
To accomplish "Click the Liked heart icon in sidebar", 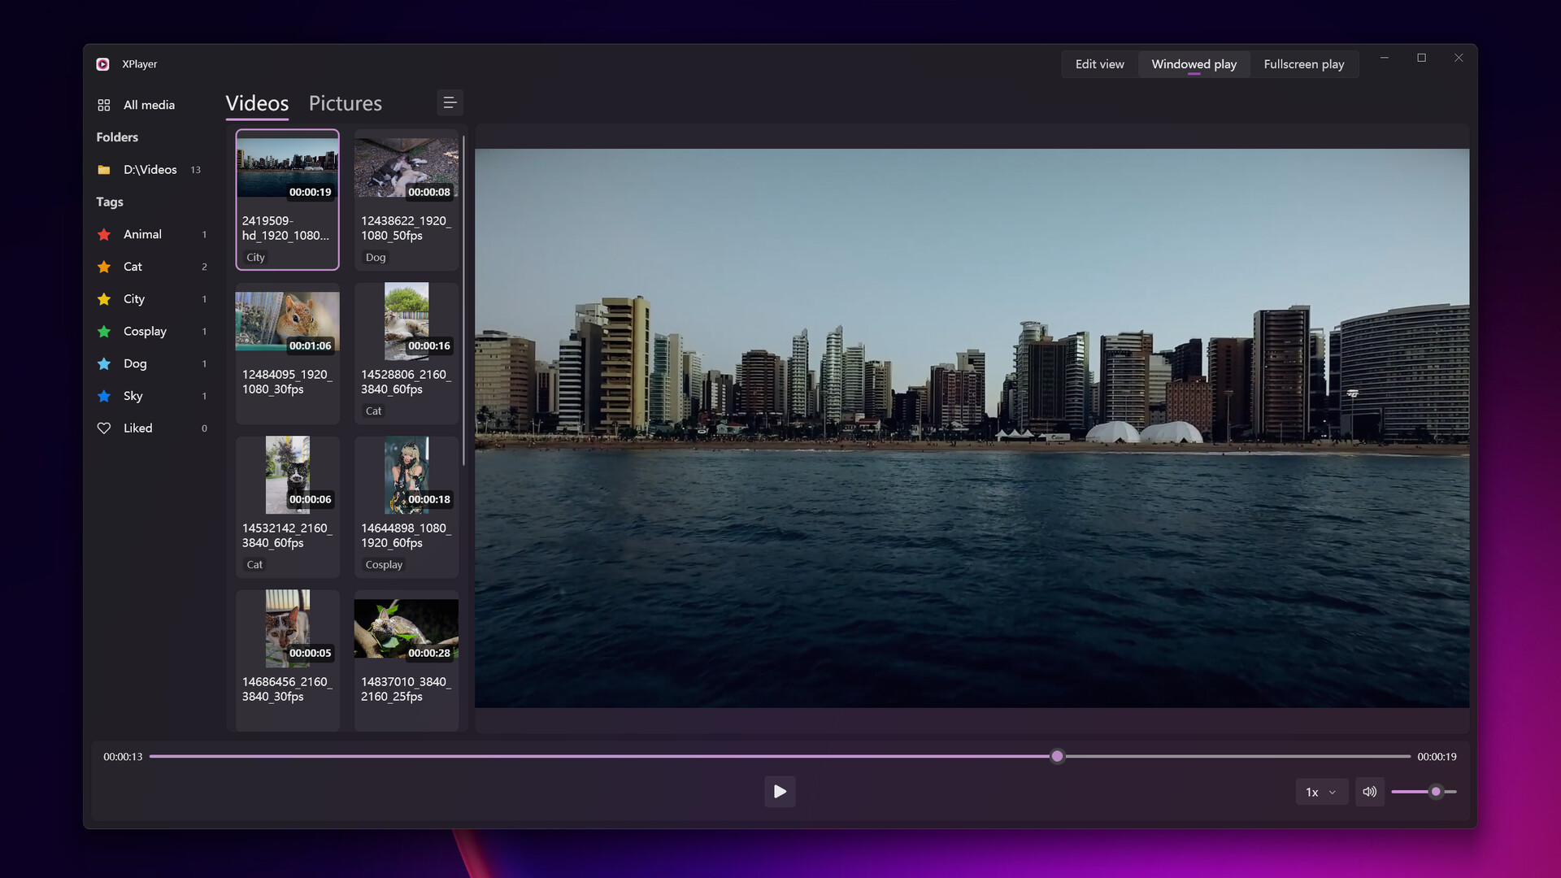I will click(x=104, y=428).
